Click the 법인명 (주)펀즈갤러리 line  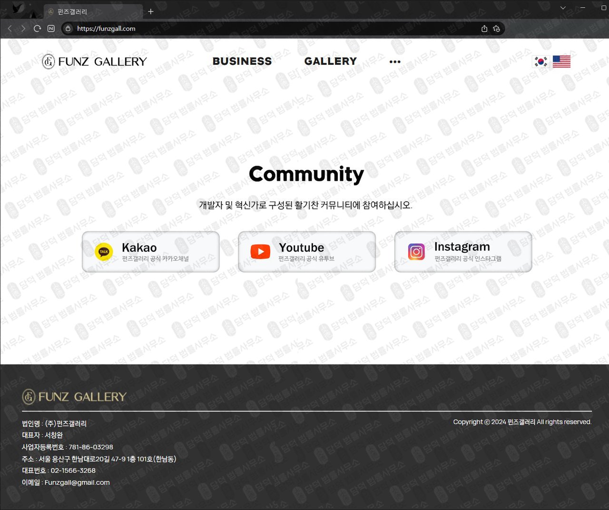(x=54, y=423)
